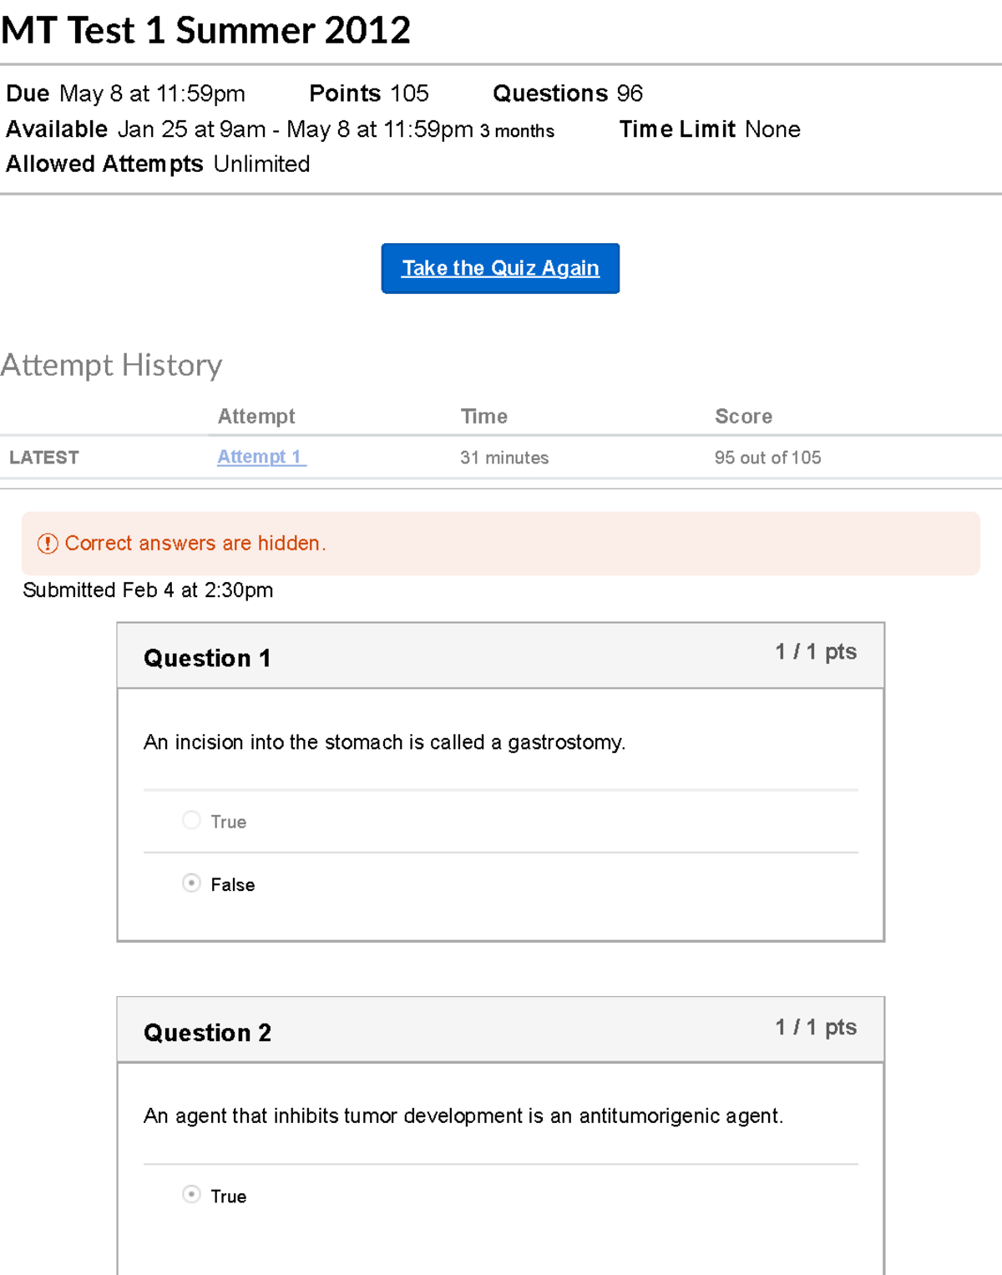Click the Question 2 header title
This screenshot has height=1275, width=1002.
point(207,1033)
